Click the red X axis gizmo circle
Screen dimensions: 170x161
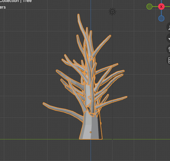point(161,7)
